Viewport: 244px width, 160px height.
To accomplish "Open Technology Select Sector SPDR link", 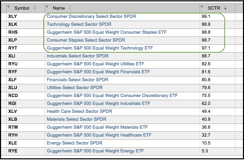I will (x=79, y=24).
